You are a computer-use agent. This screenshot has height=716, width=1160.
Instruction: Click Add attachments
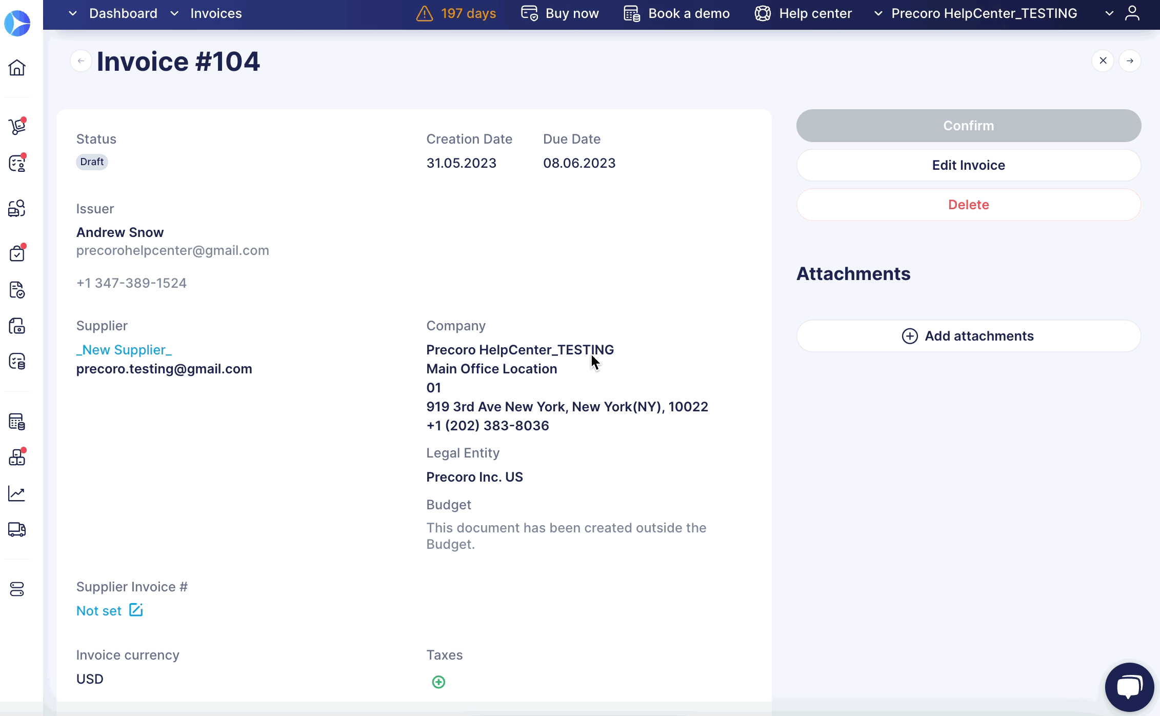pos(968,336)
